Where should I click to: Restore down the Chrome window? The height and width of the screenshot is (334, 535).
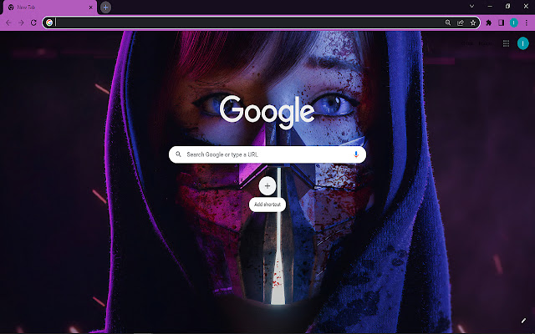pos(507,6)
